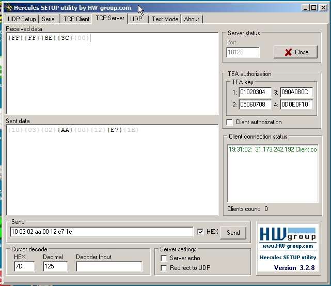Click the 31.173.242.192 client connection entry
Viewport: 331px width, 286px height.
pyautogui.click(x=273, y=149)
